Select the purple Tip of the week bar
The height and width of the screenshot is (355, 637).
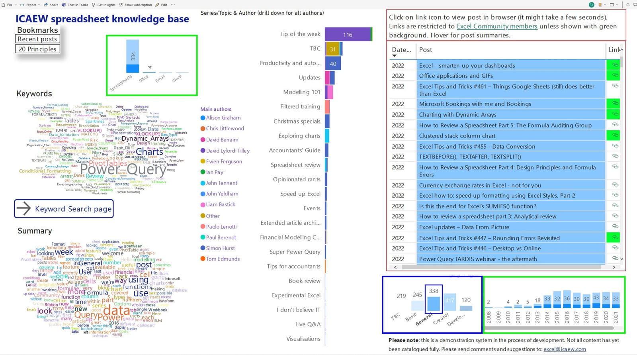348,35
